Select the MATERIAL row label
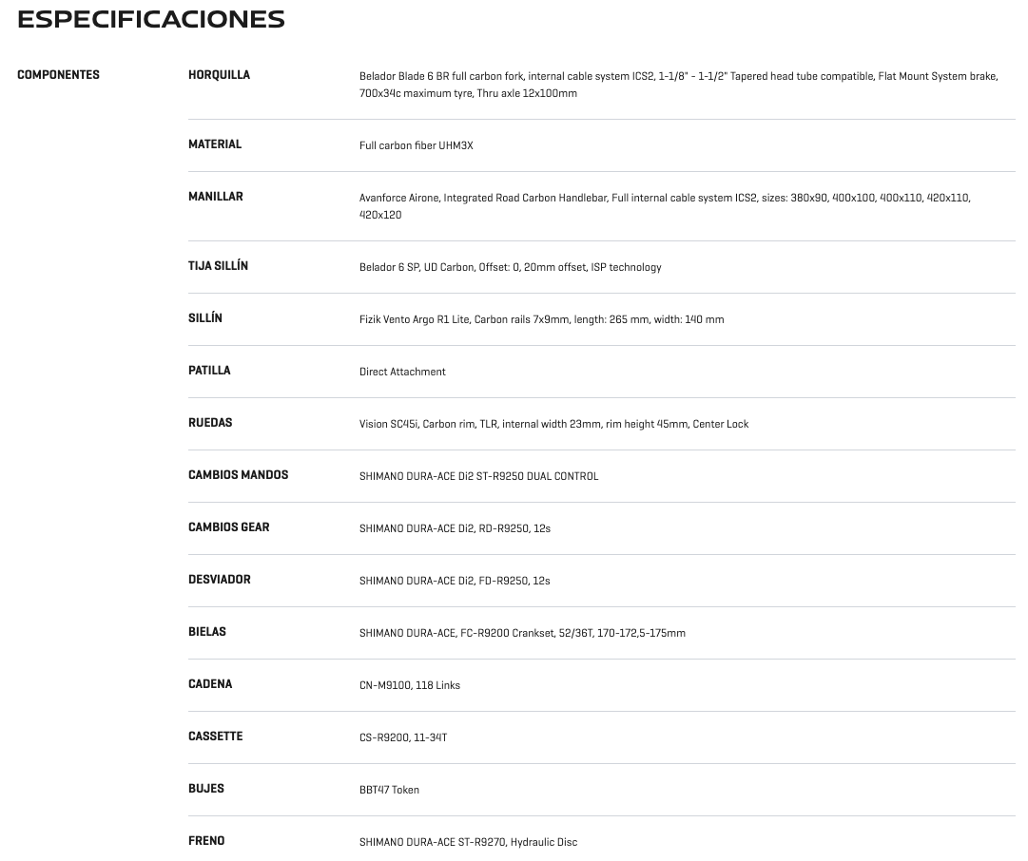1028x861 pixels. coord(215,144)
